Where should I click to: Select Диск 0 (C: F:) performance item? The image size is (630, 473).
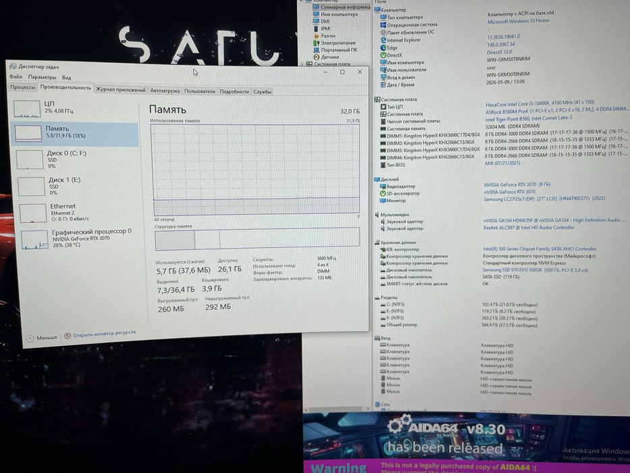[x=76, y=159]
